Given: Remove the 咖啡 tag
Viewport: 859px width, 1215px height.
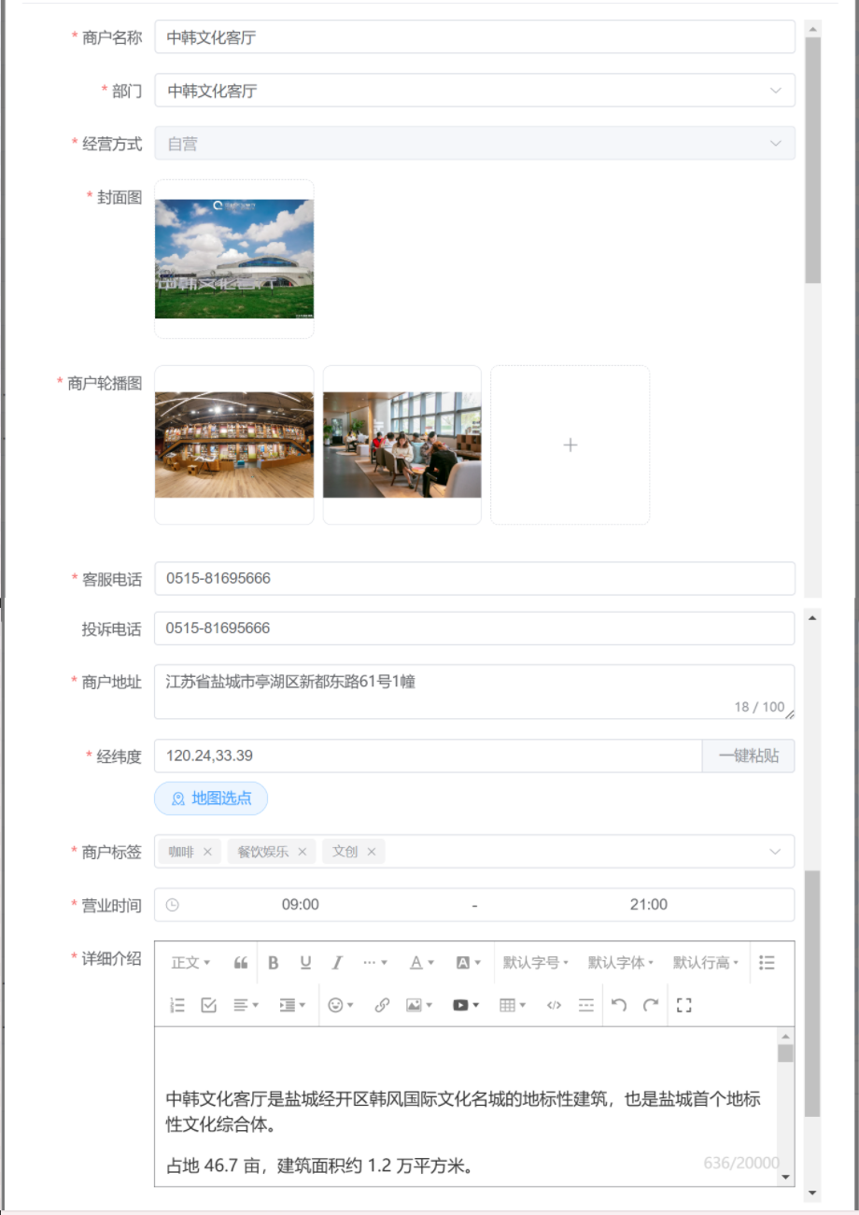Looking at the screenshot, I should 207,852.
